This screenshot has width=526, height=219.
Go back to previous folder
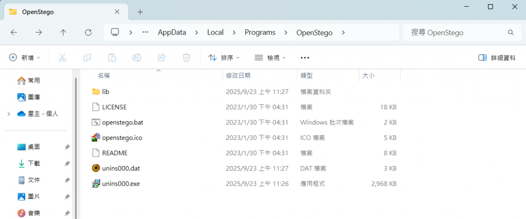(x=13, y=32)
